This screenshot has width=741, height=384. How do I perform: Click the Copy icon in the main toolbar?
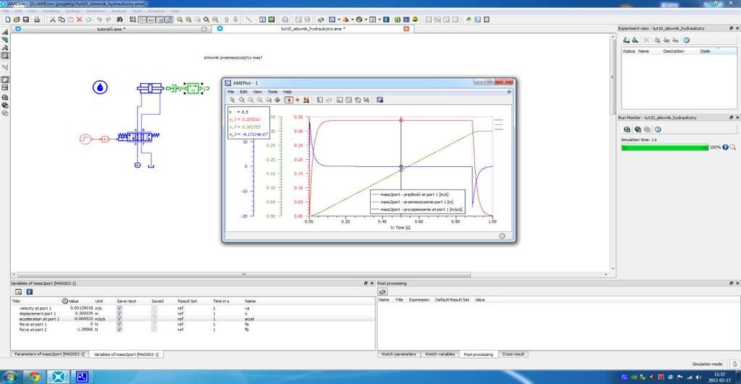coord(62,20)
